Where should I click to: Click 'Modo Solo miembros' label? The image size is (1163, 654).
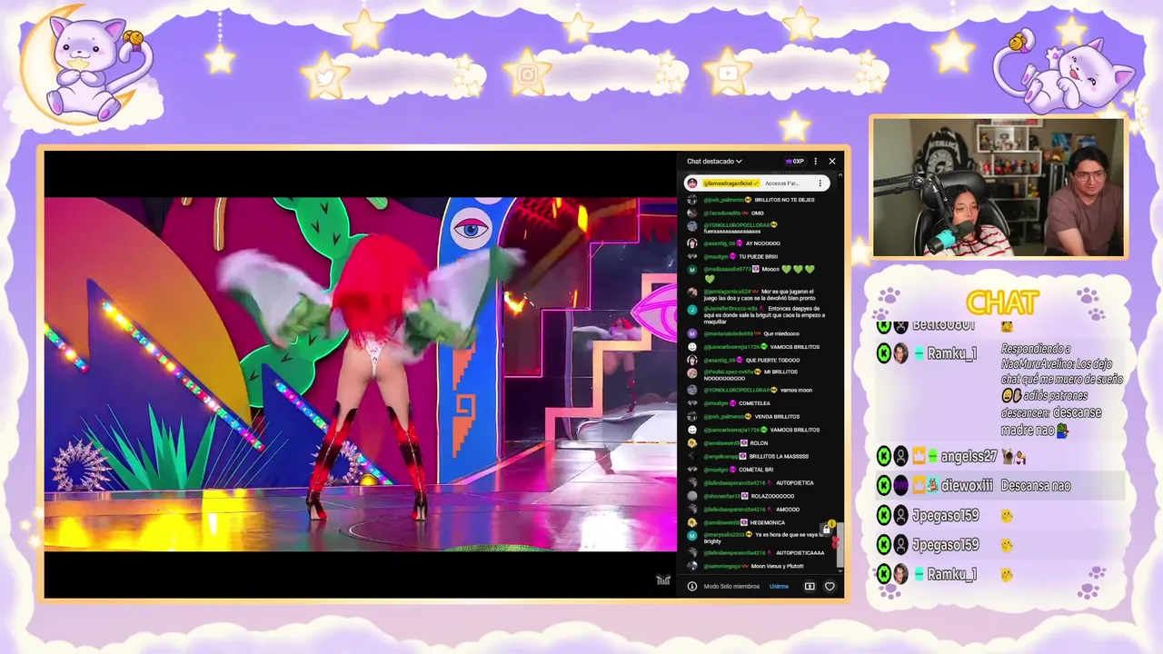(731, 587)
